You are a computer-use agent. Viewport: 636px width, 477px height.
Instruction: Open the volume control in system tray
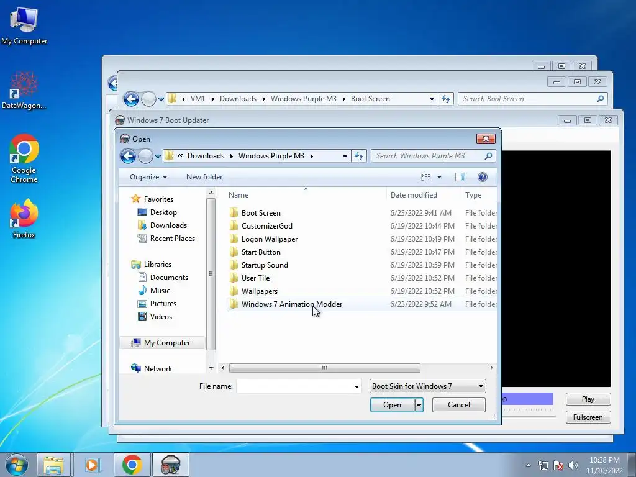[573, 465]
